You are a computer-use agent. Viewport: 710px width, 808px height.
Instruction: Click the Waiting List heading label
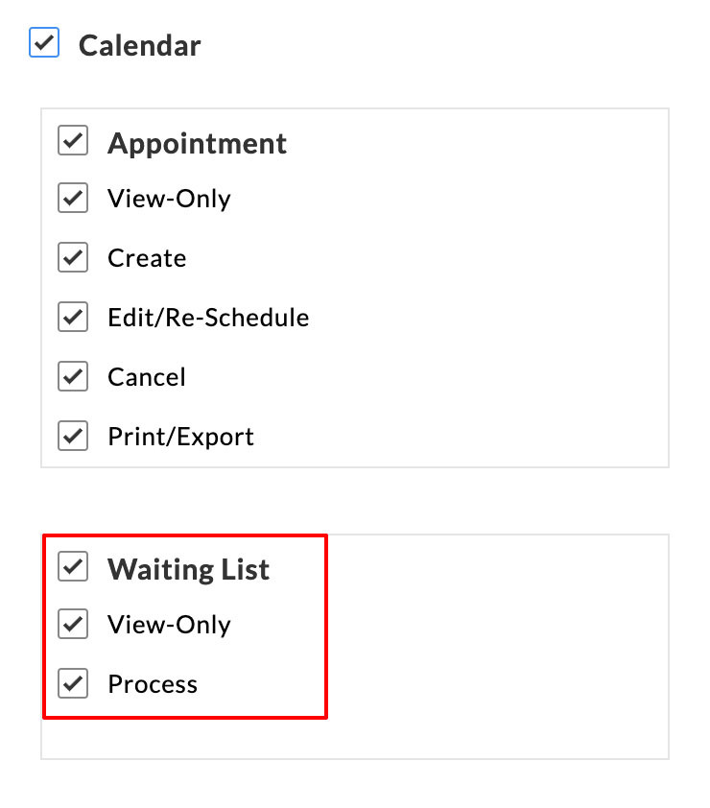[x=189, y=568]
